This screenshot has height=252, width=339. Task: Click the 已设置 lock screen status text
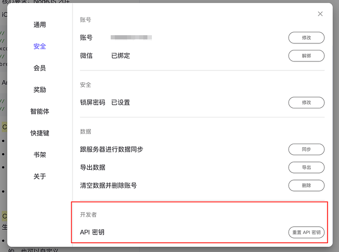pos(121,102)
